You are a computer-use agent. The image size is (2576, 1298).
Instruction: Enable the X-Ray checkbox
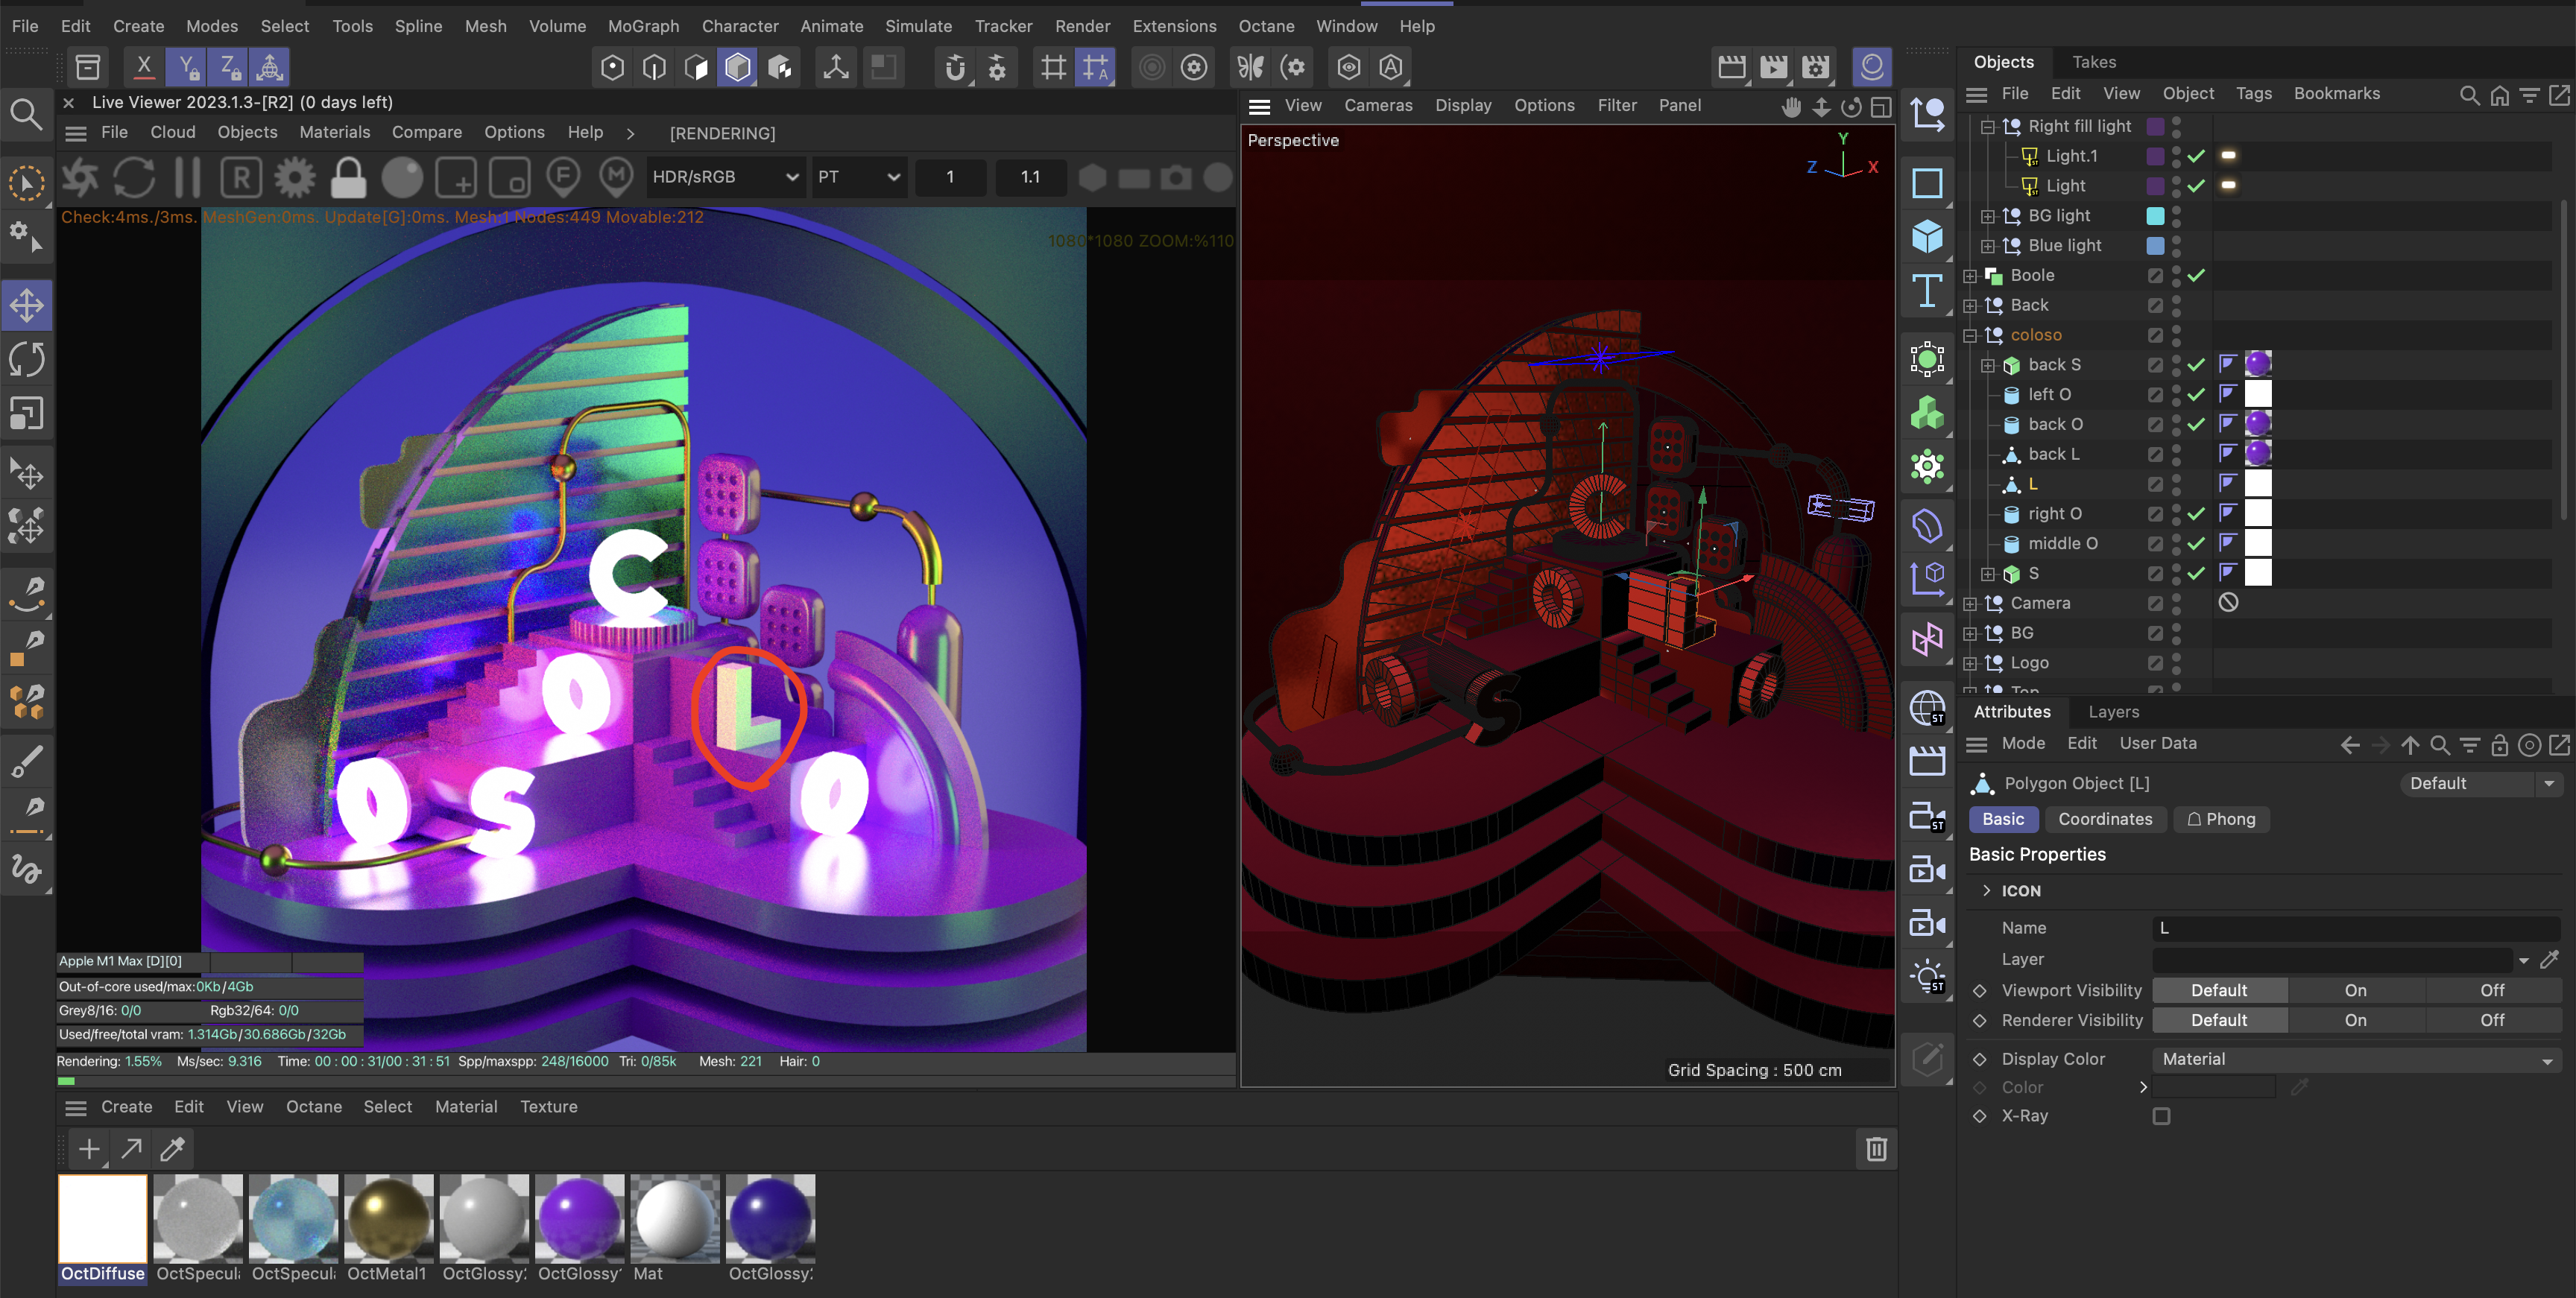click(x=2161, y=1116)
